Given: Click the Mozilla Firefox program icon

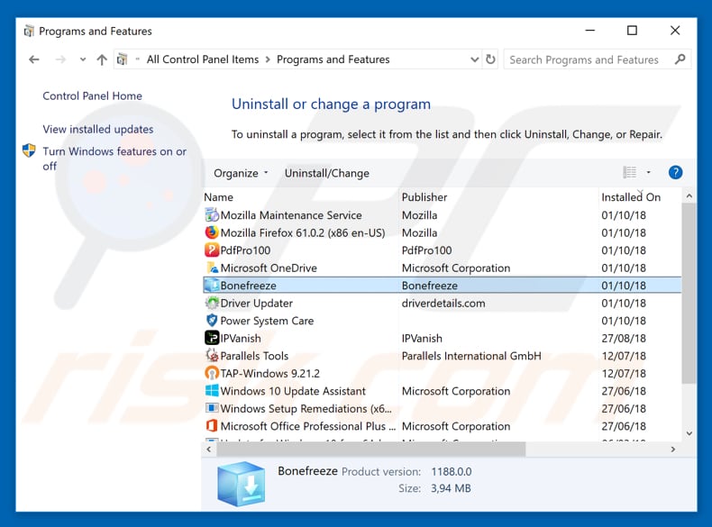Looking at the screenshot, I should (212, 232).
